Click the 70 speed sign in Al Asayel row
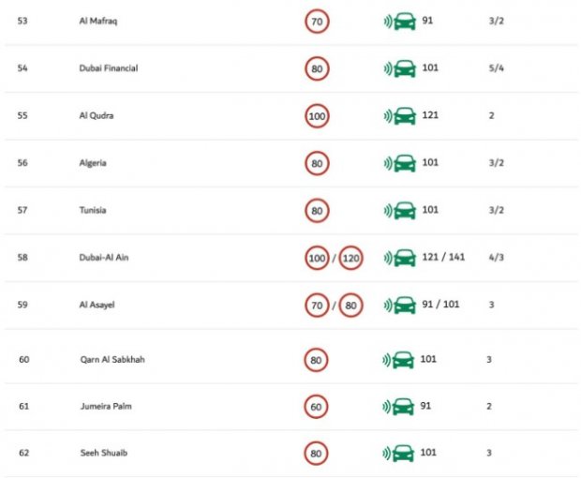The height and width of the screenshot is (478, 581). click(317, 306)
